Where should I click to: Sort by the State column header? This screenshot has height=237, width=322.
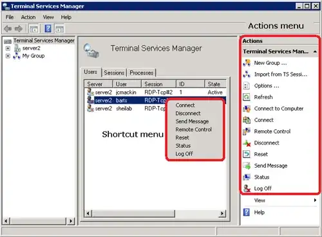click(x=215, y=84)
